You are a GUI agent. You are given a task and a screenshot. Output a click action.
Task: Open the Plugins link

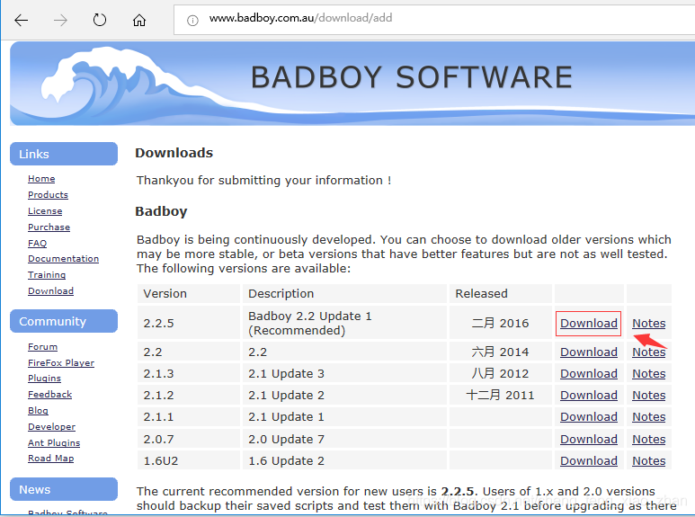[x=44, y=379]
